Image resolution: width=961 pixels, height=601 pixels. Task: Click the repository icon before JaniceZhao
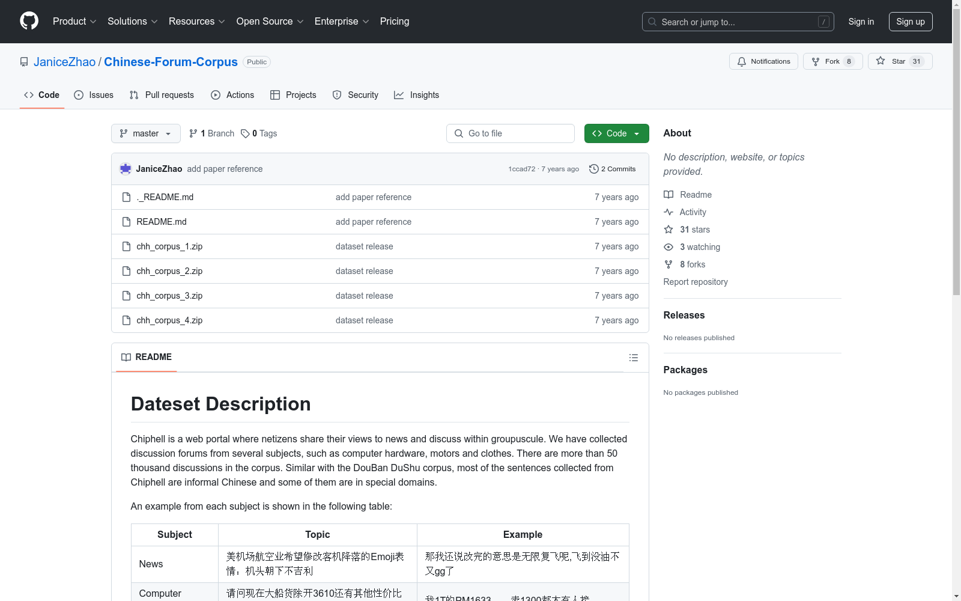click(24, 62)
